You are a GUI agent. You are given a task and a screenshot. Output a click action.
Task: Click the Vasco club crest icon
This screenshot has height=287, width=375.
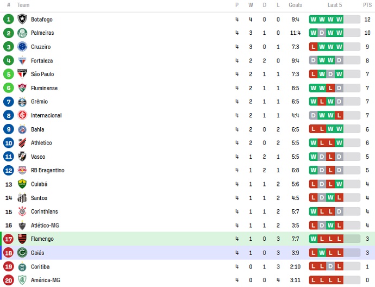(x=22, y=157)
